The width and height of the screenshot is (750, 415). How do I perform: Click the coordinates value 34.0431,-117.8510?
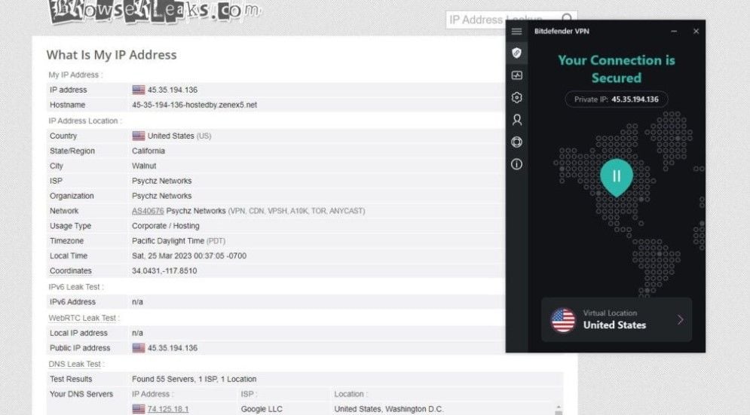164,270
